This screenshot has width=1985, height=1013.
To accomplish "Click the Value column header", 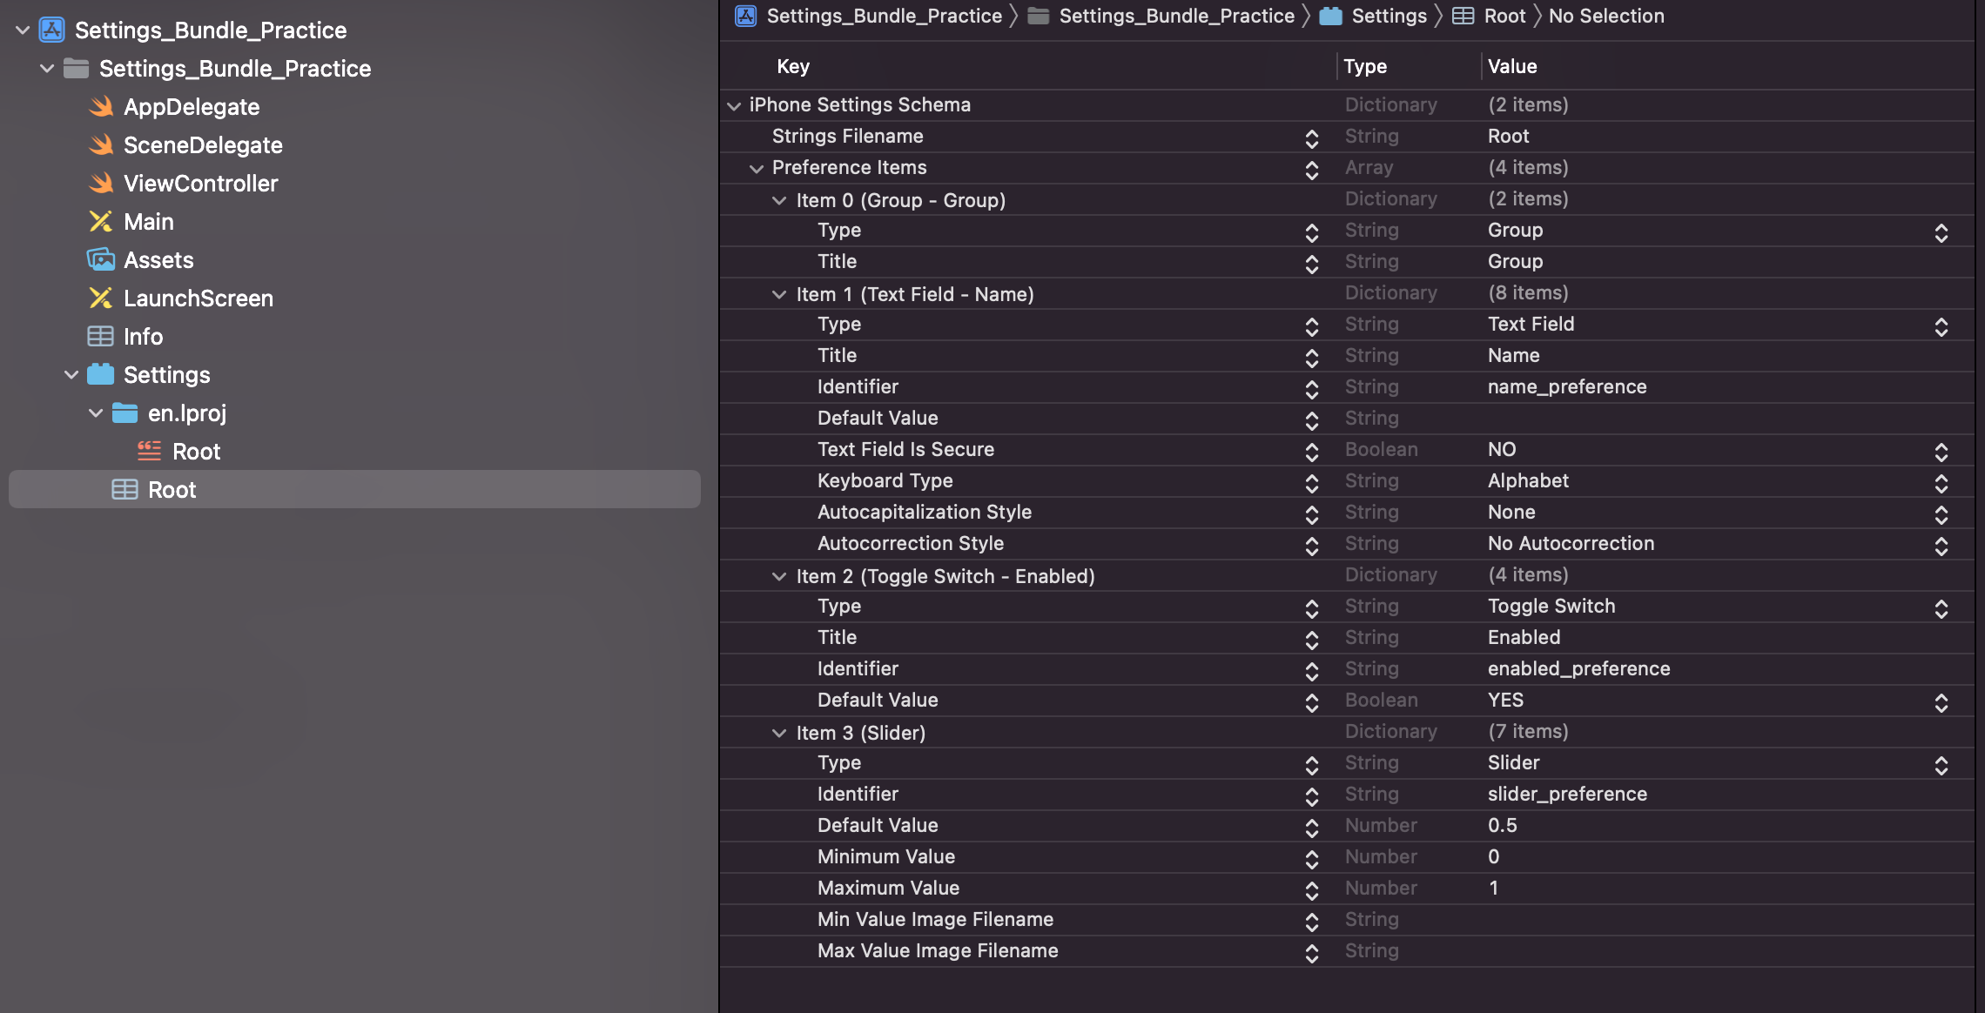I will click(x=1512, y=66).
